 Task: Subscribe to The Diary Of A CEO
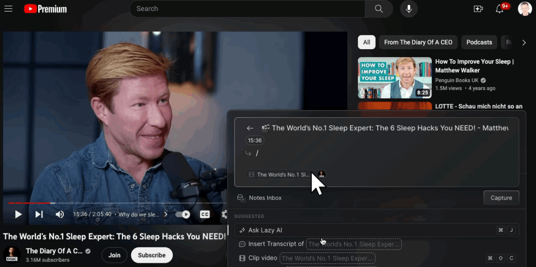click(x=151, y=255)
